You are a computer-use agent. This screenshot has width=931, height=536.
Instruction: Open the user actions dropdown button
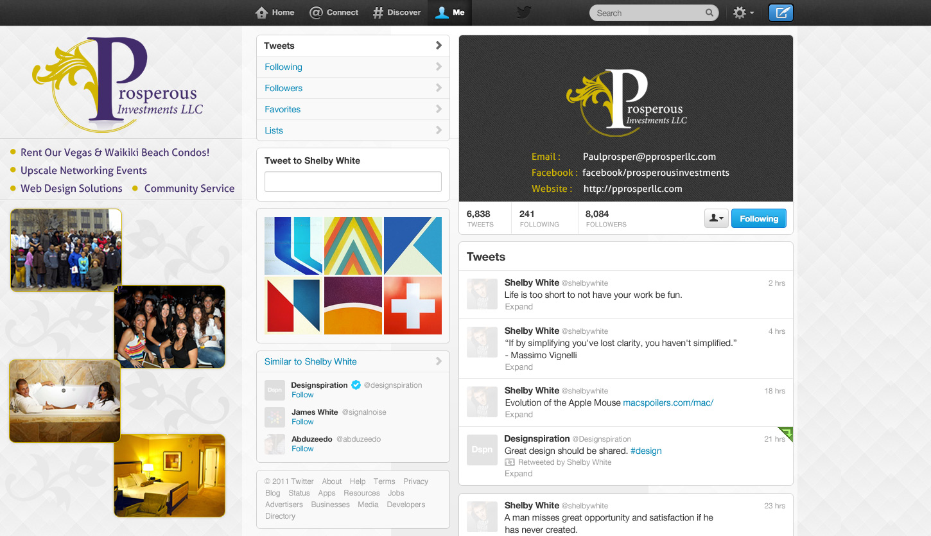tap(716, 218)
